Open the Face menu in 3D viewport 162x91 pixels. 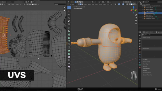click(x=108, y=4)
